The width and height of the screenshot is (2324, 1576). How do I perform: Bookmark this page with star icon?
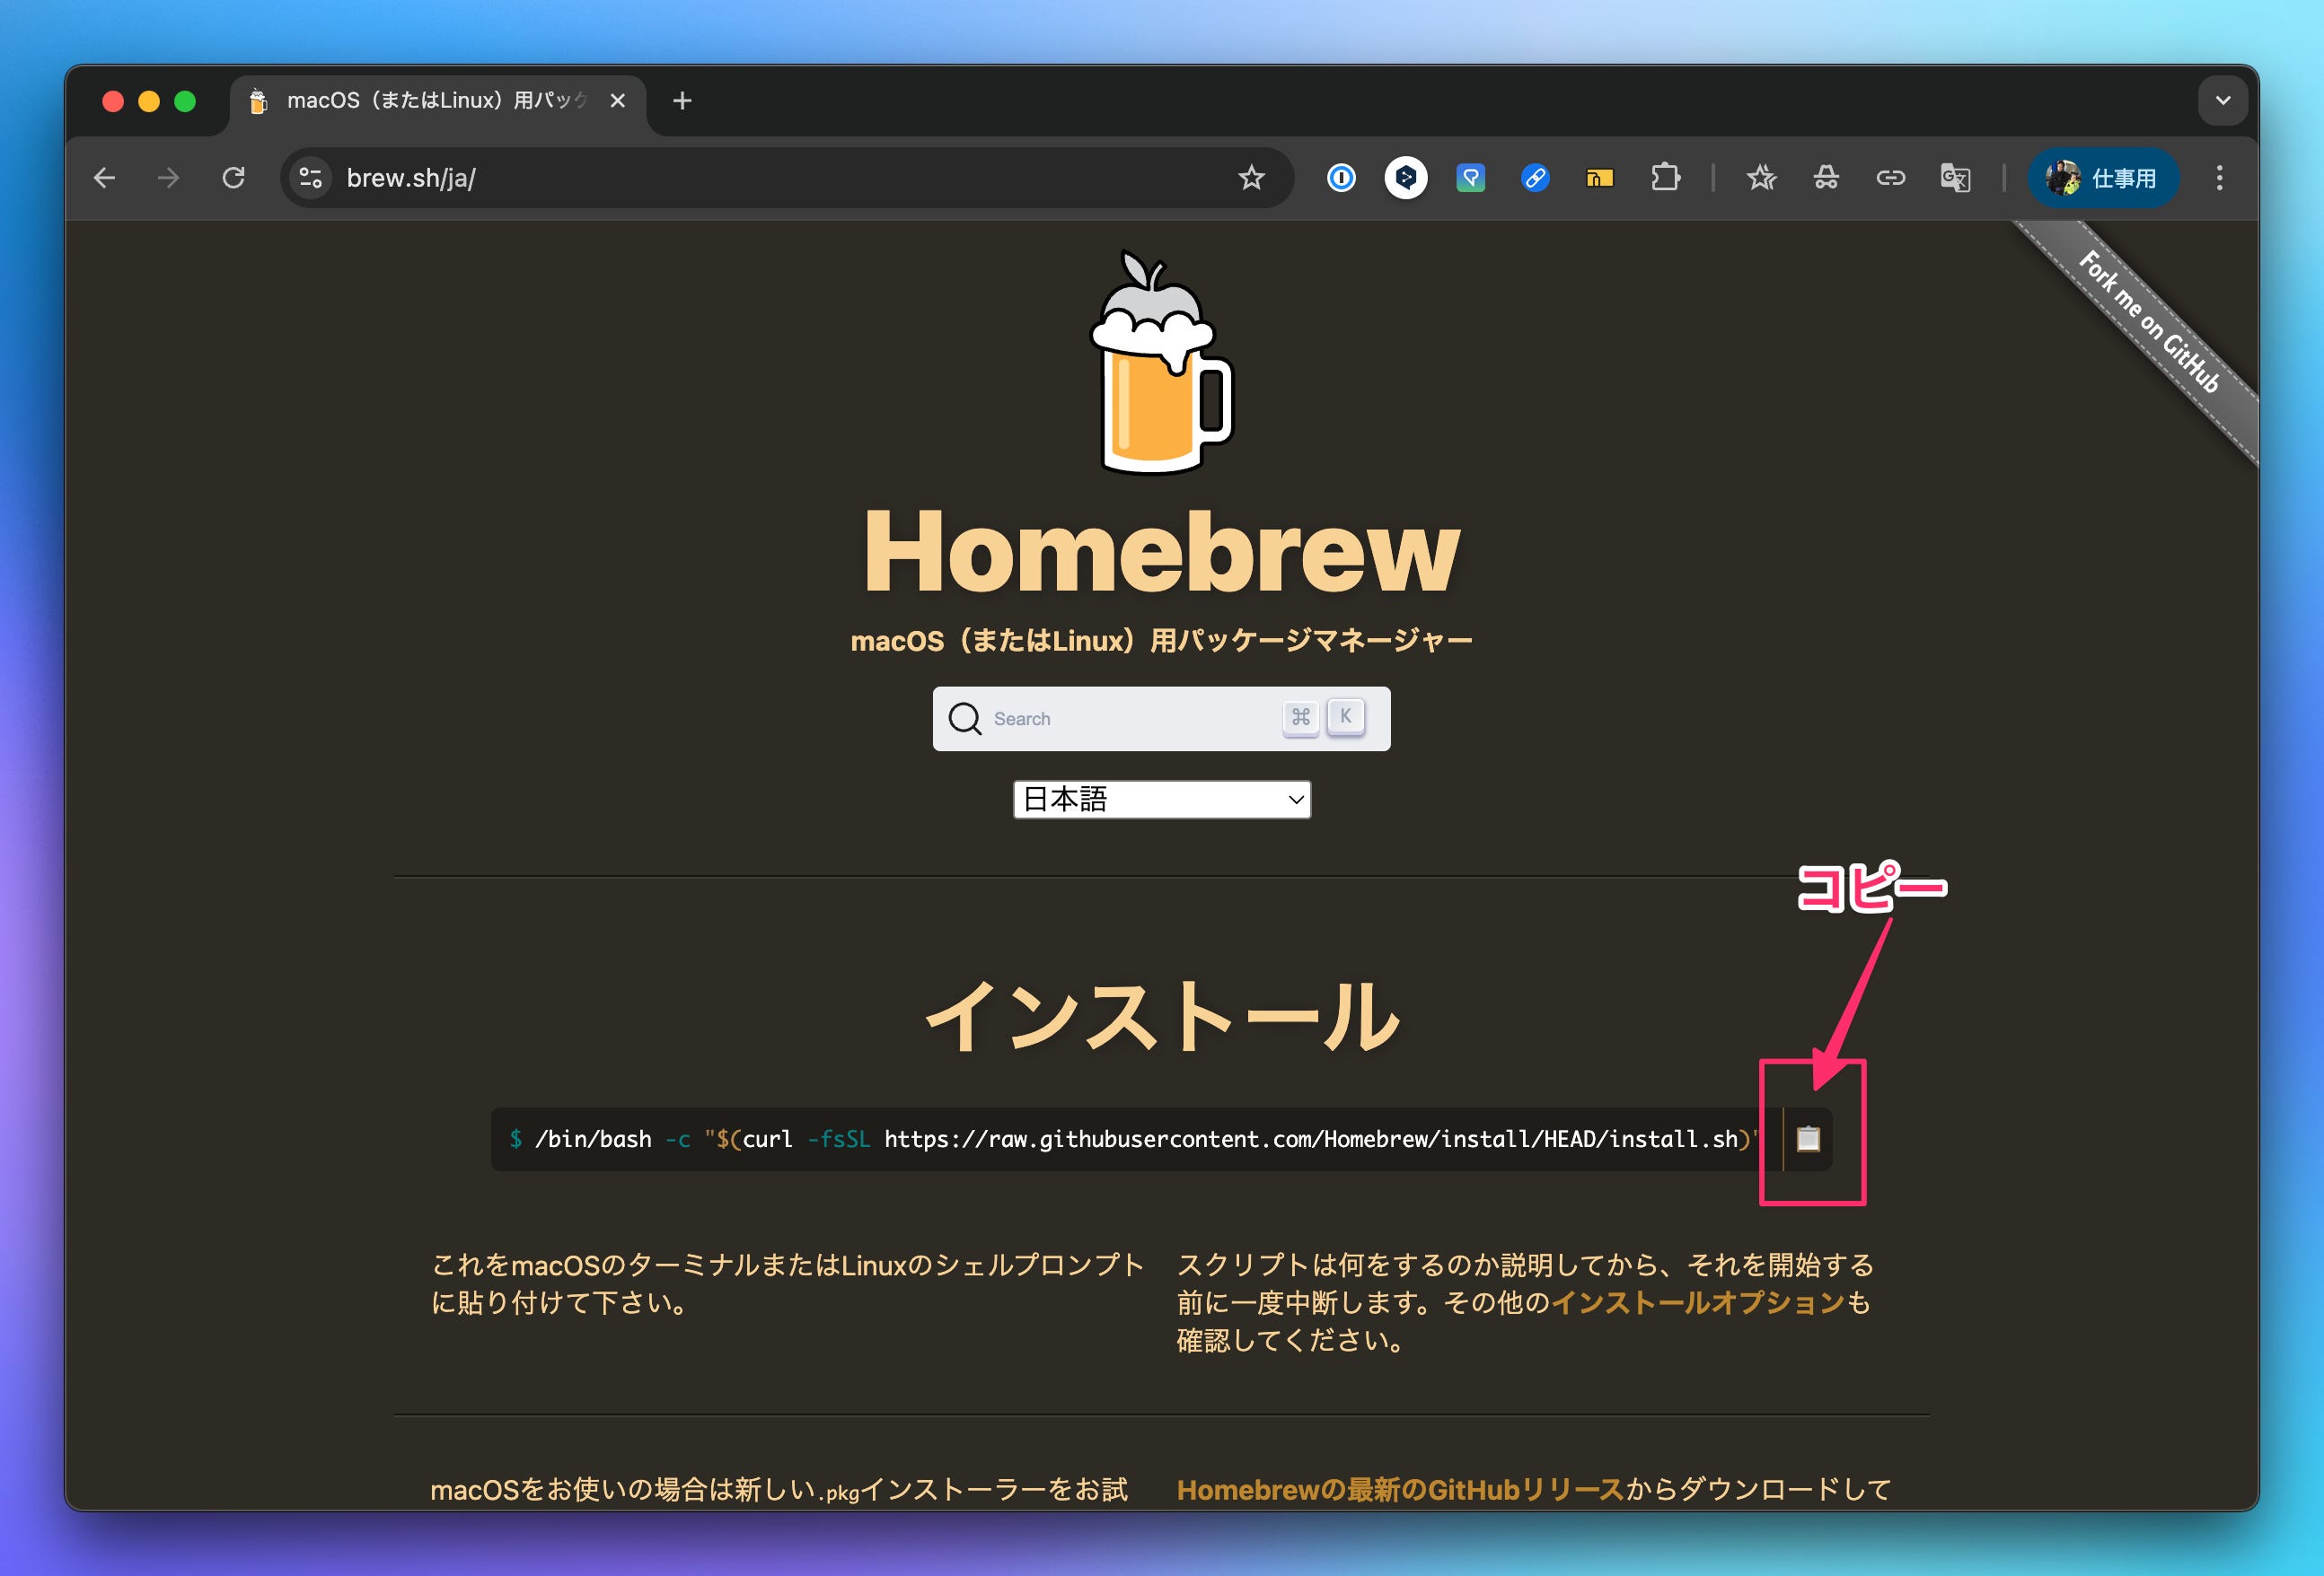click(1251, 178)
